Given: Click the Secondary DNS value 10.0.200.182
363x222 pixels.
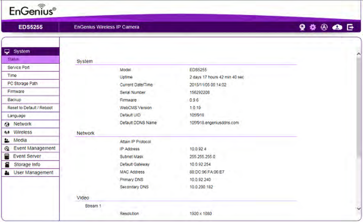Looking at the screenshot, I should pos(201,187).
